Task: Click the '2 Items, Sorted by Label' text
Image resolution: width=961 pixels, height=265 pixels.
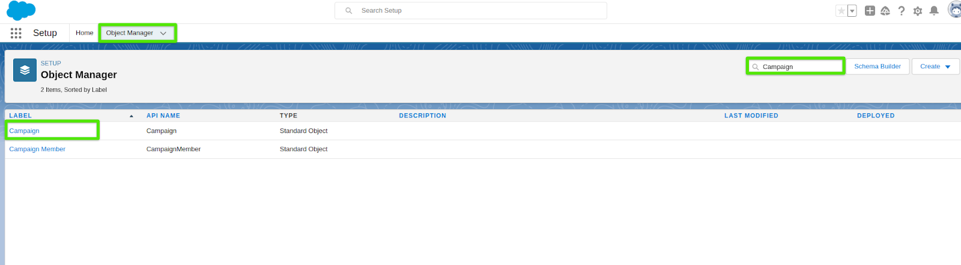Action: 74,90
